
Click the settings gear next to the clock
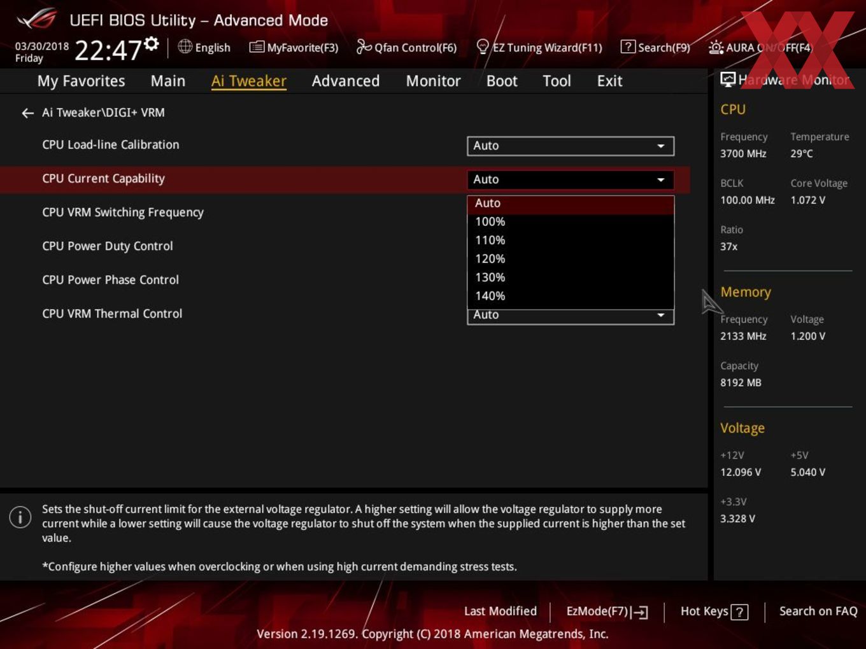[x=152, y=43]
